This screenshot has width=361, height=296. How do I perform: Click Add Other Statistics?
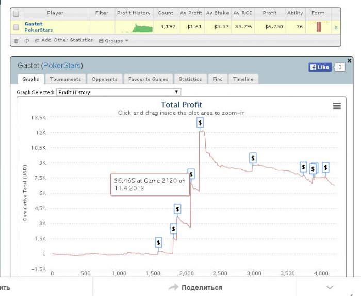(64, 40)
